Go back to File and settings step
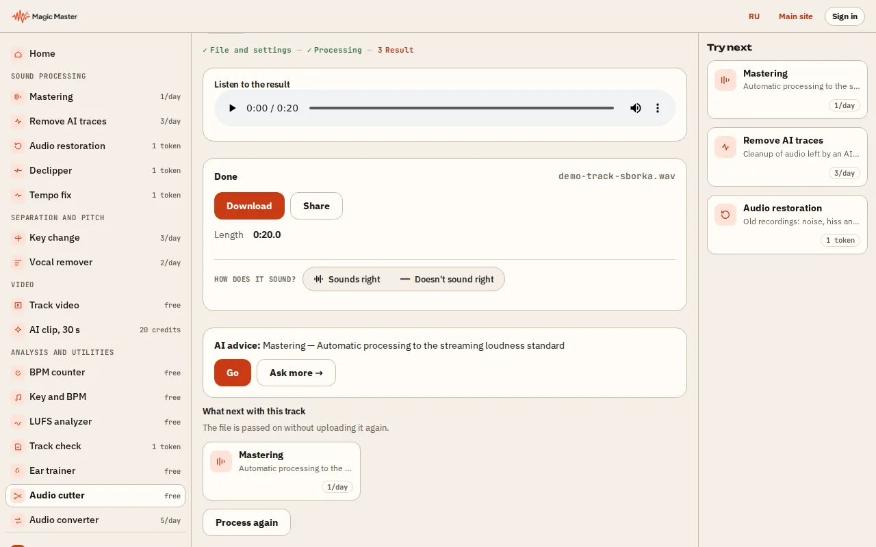 [x=247, y=50]
